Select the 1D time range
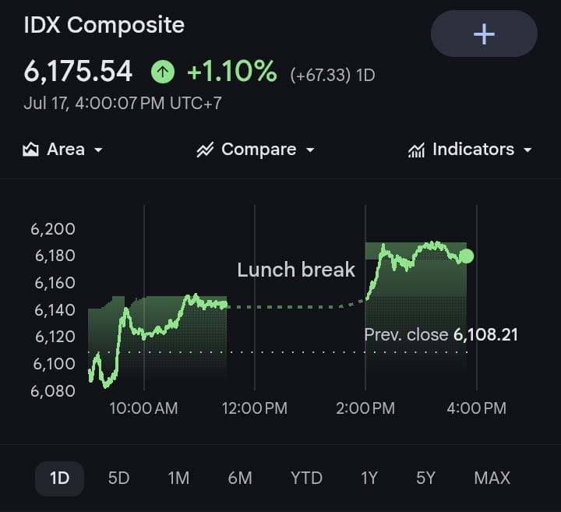 [x=59, y=478]
